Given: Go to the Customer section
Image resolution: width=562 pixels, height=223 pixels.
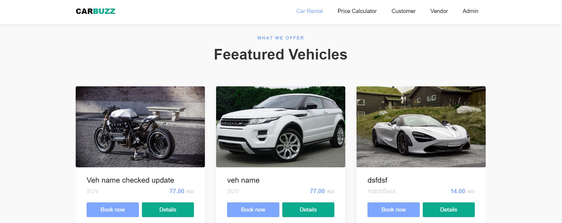Looking at the screenshot, I should 403,11.
